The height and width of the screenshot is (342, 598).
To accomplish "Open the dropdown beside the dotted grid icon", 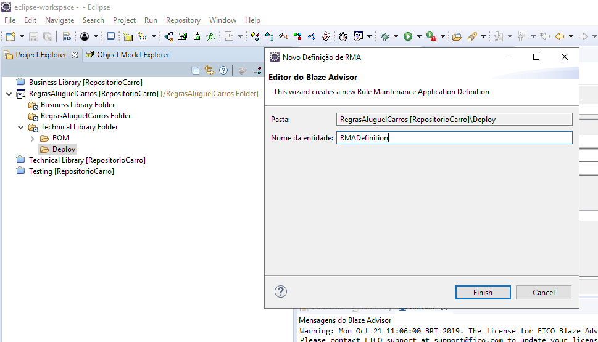I will coord(154,36).
